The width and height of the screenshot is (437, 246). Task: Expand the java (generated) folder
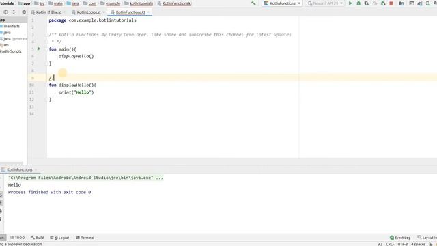[x=14, y=39]
